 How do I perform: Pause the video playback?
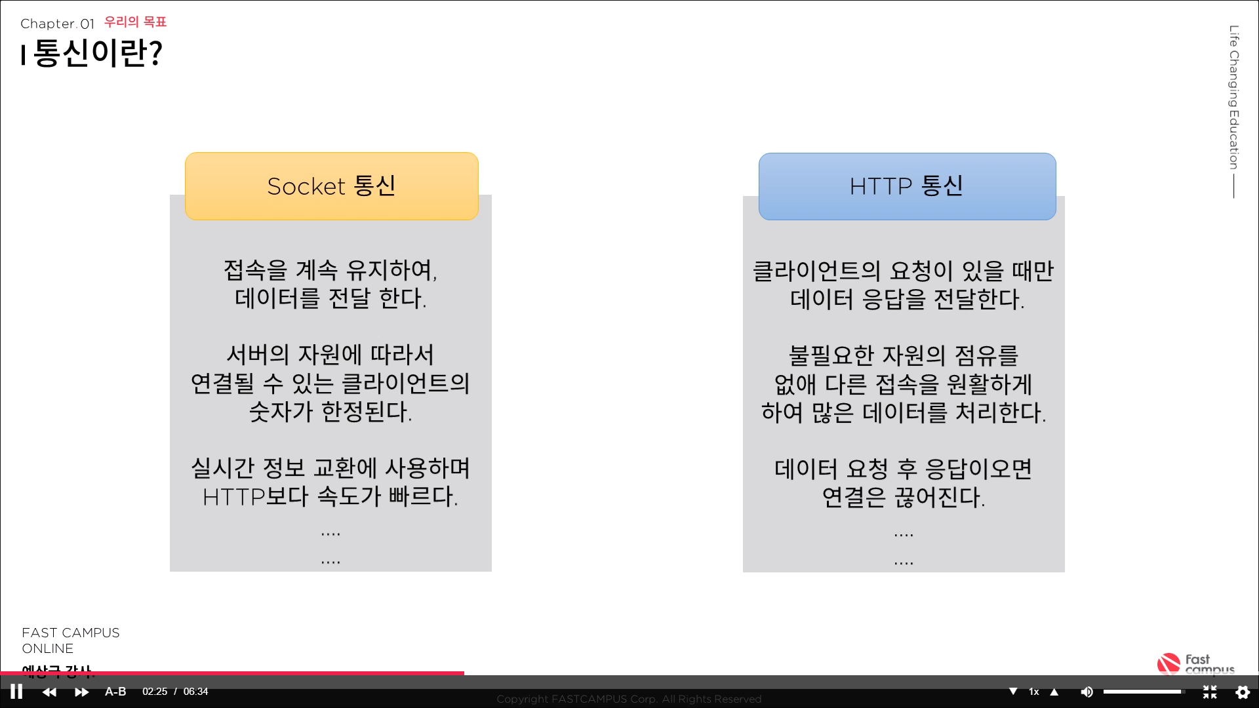click(x=16, y=692)
